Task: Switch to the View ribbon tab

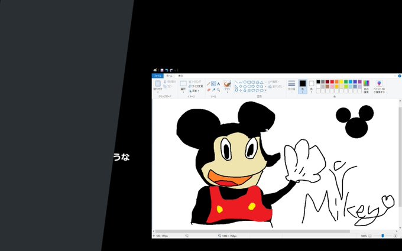Action: tap(181, 76)
